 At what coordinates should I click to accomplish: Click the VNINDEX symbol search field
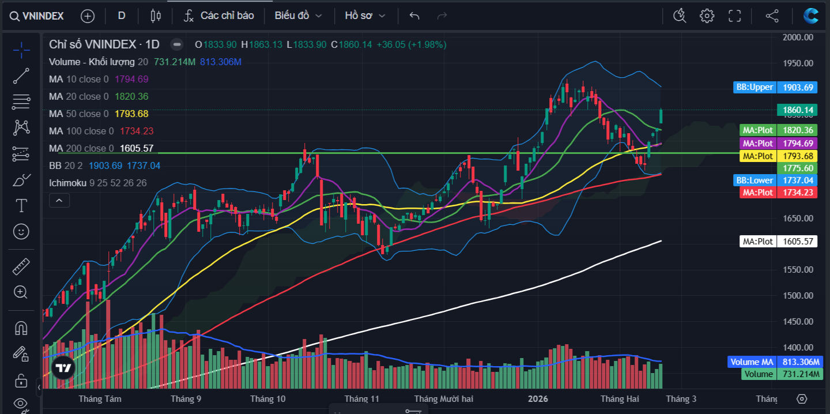38,16
